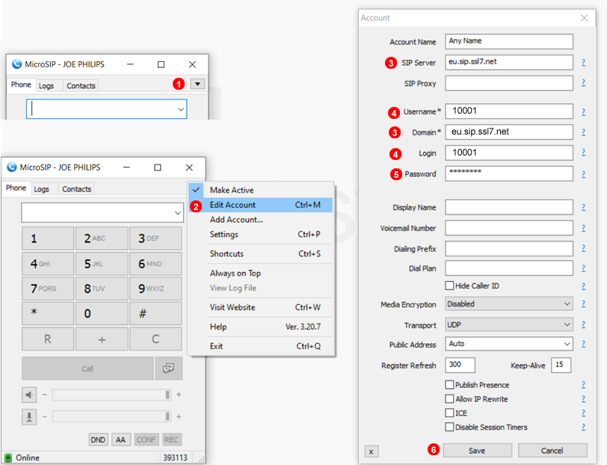Click the # keypad button

click(x=155, y=313)
